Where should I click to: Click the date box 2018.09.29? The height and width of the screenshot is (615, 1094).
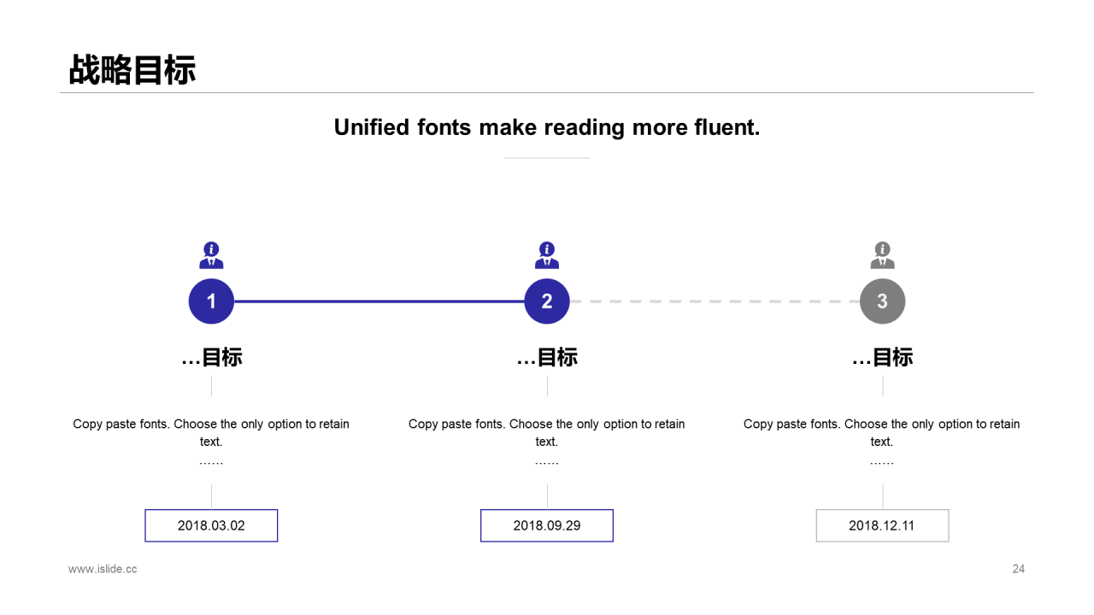point(547,525)
